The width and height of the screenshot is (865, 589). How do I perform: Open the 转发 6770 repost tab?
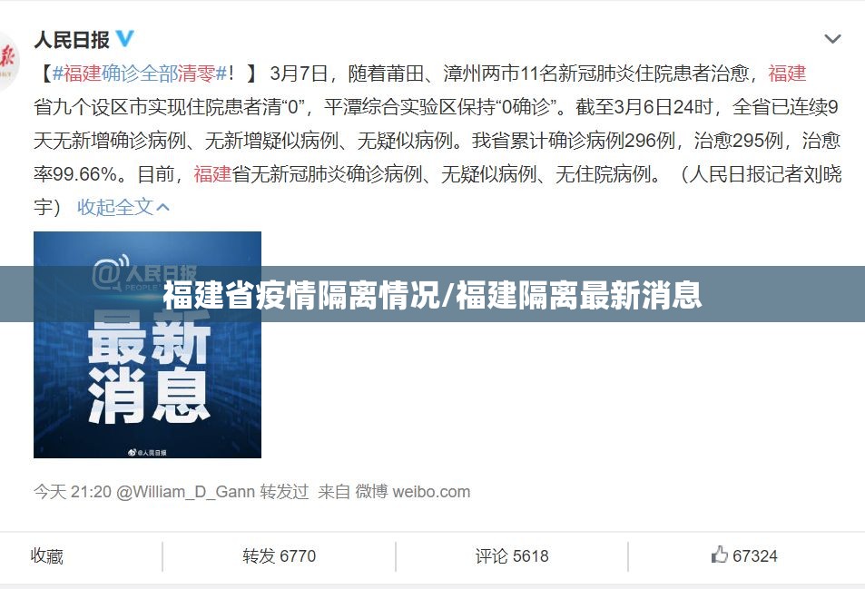[280, 556]
